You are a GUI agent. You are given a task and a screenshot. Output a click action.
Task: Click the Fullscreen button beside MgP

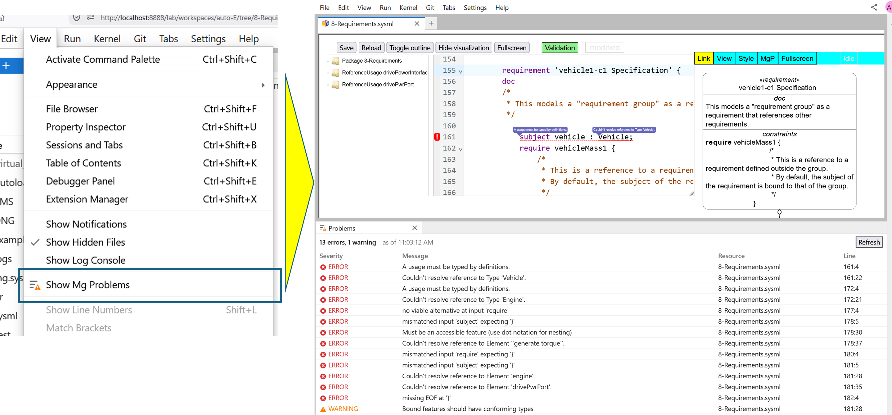pos(797,59)
